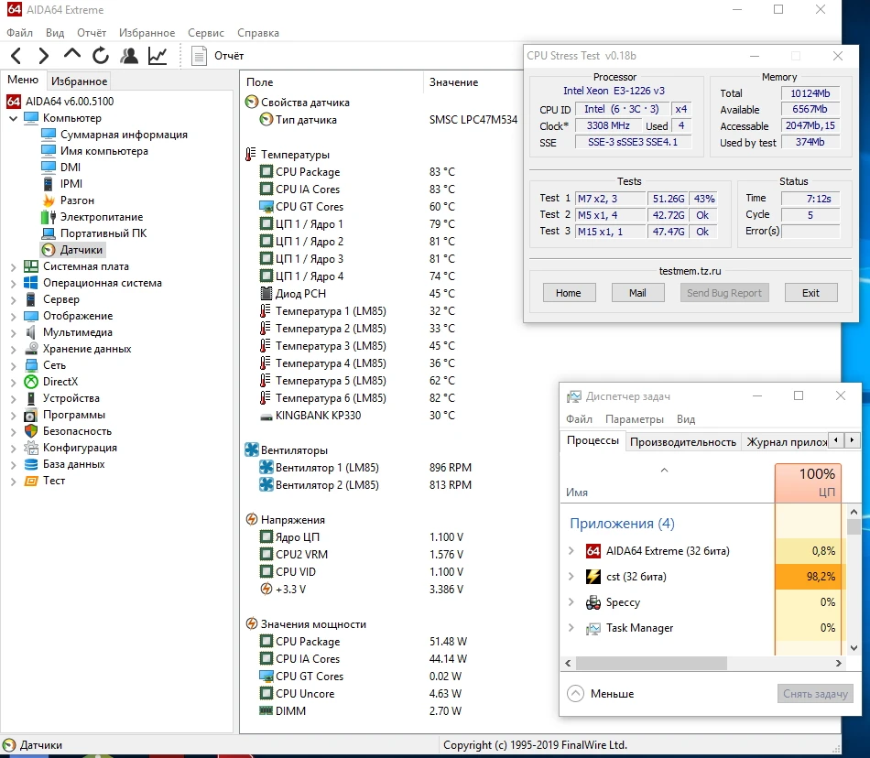Open the graph chart toolbar icon
The height and width of the screenshot is (758, 870).
(158, 56)
